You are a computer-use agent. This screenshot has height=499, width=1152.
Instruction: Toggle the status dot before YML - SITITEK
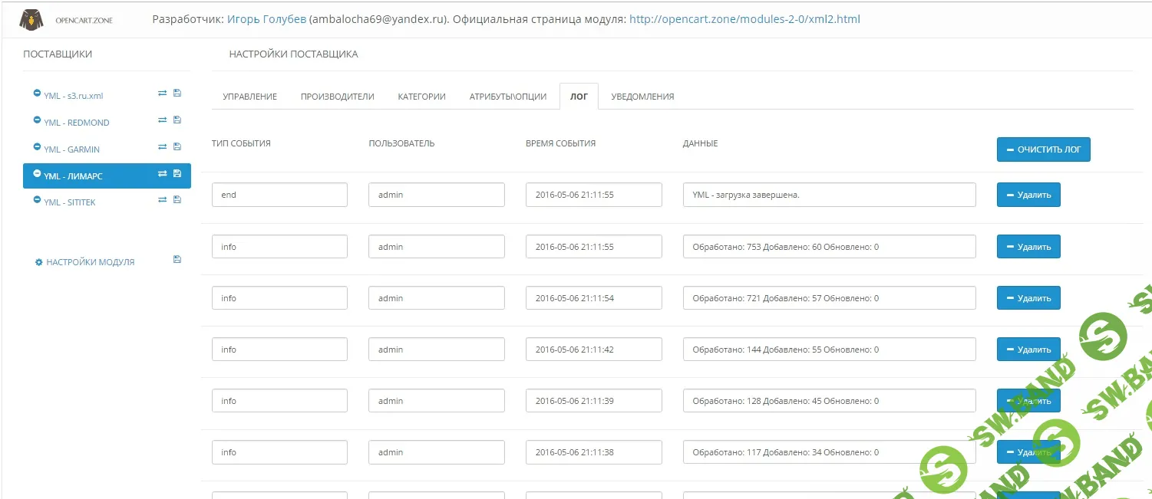(x=36, y=199)
